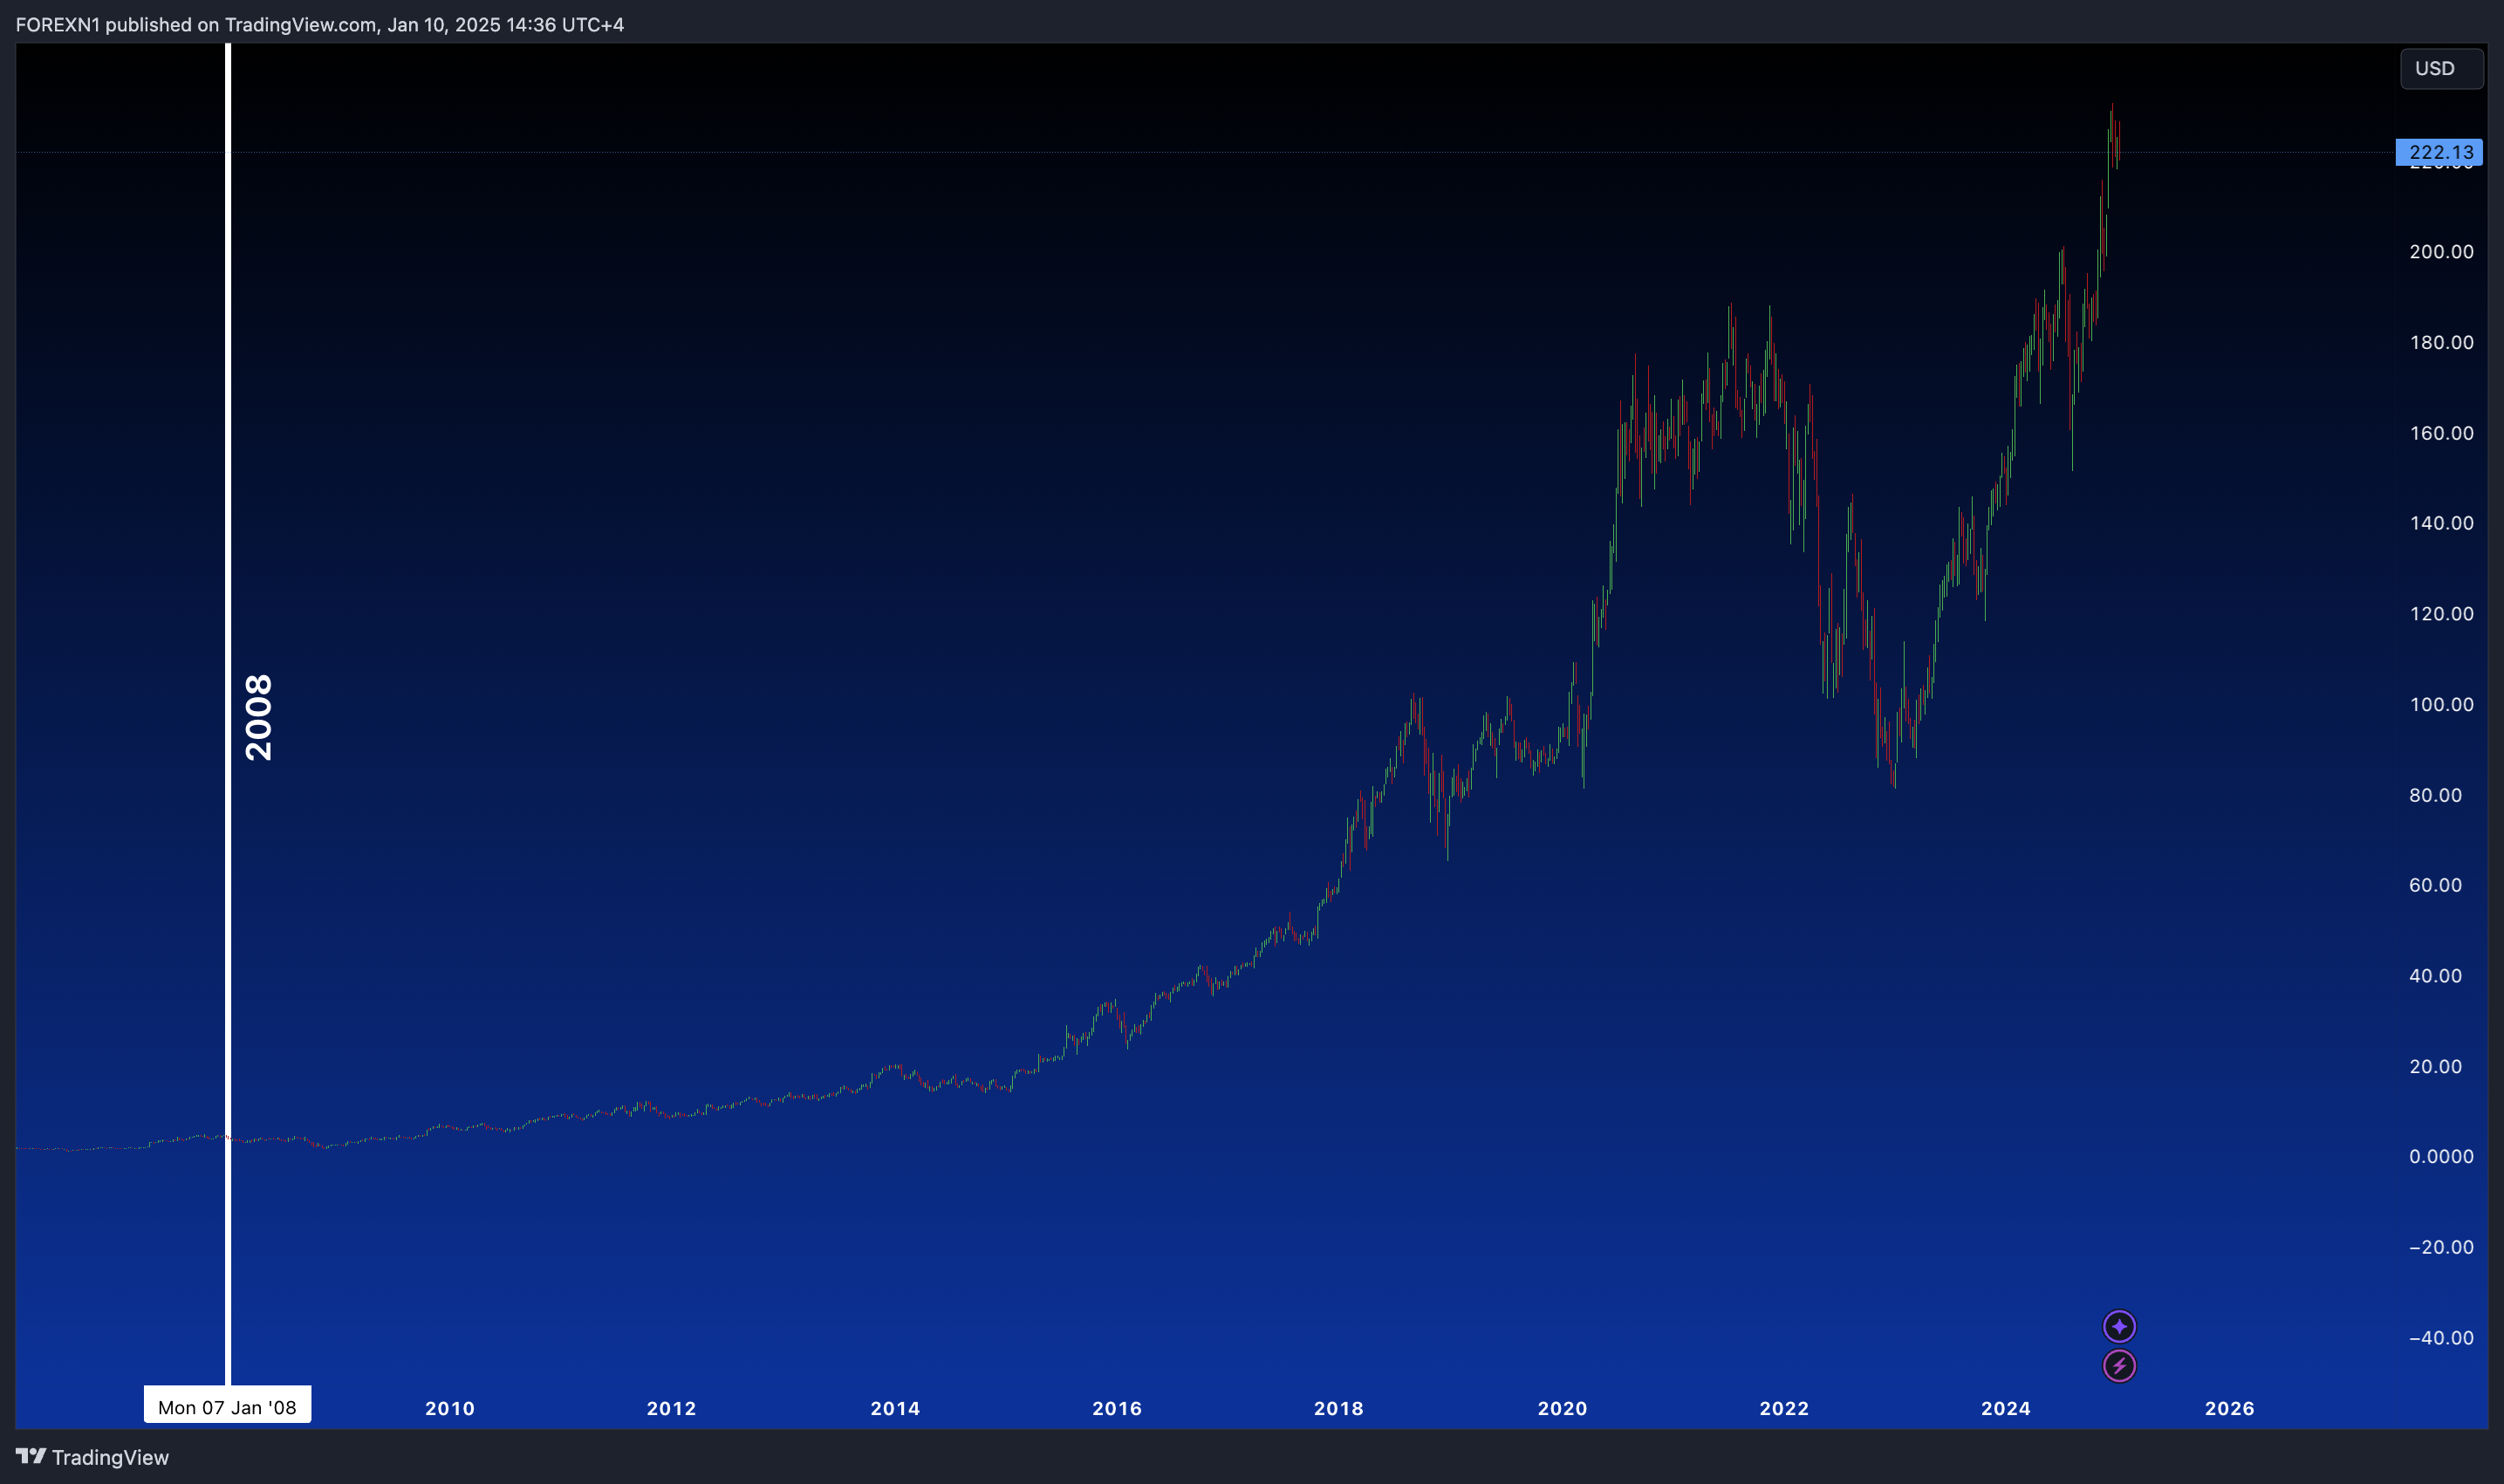Click the 180.00 price axis label
Viewport: 2504px width, 1484px height.
click(x=2441, y=342)
